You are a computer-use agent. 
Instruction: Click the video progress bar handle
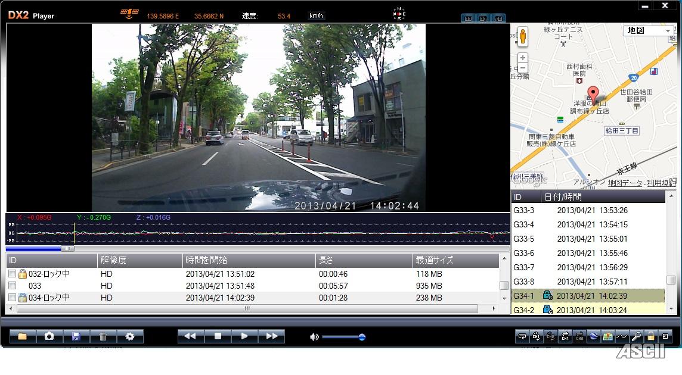coord(67,249)
